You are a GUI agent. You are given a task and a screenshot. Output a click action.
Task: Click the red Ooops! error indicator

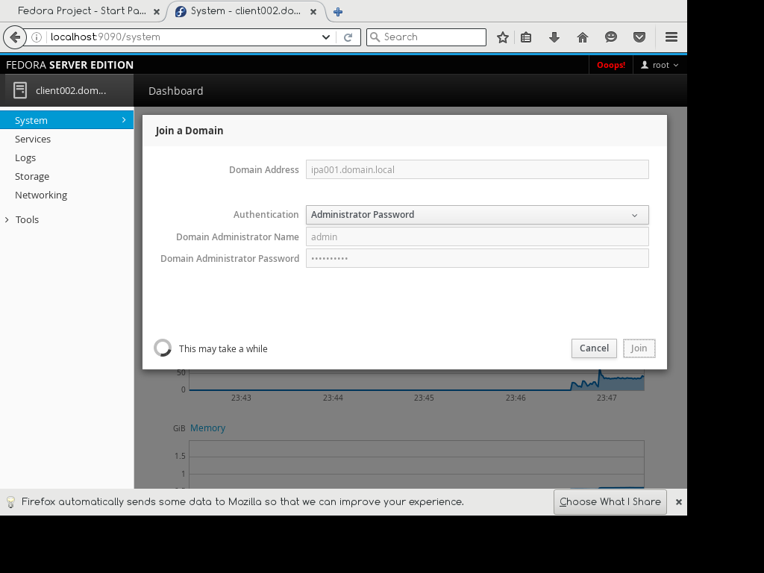click(x=611, y=65)
